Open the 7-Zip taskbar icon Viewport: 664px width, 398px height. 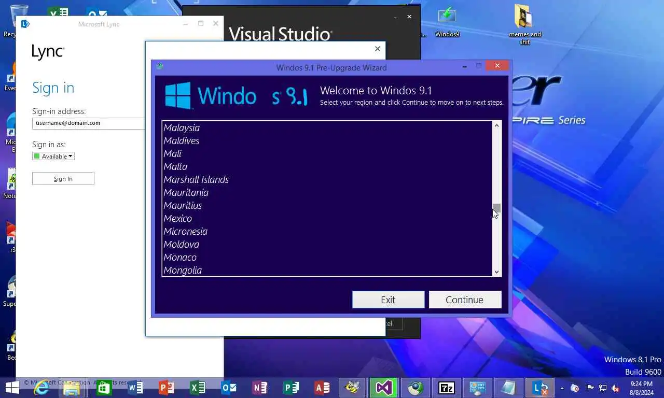(447, 387)
